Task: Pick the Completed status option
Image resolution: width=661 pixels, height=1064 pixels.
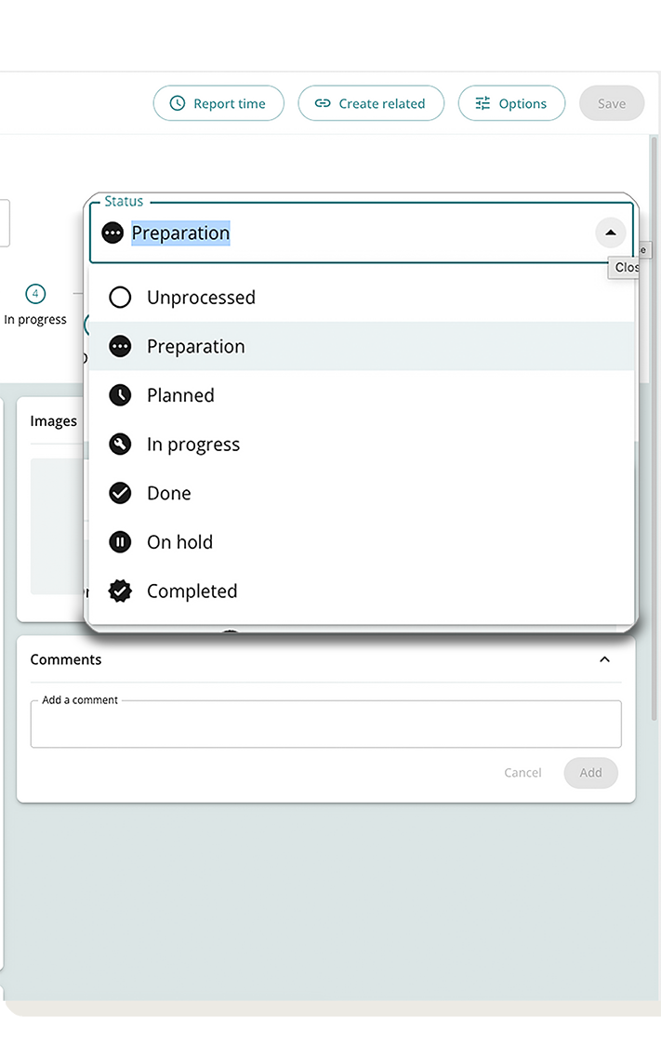Action: point(192,592)
